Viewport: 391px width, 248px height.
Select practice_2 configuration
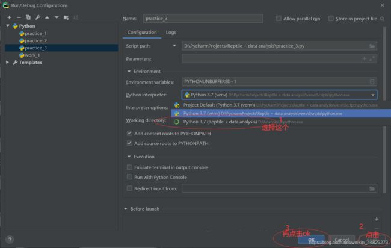click(x=36, y=41)
